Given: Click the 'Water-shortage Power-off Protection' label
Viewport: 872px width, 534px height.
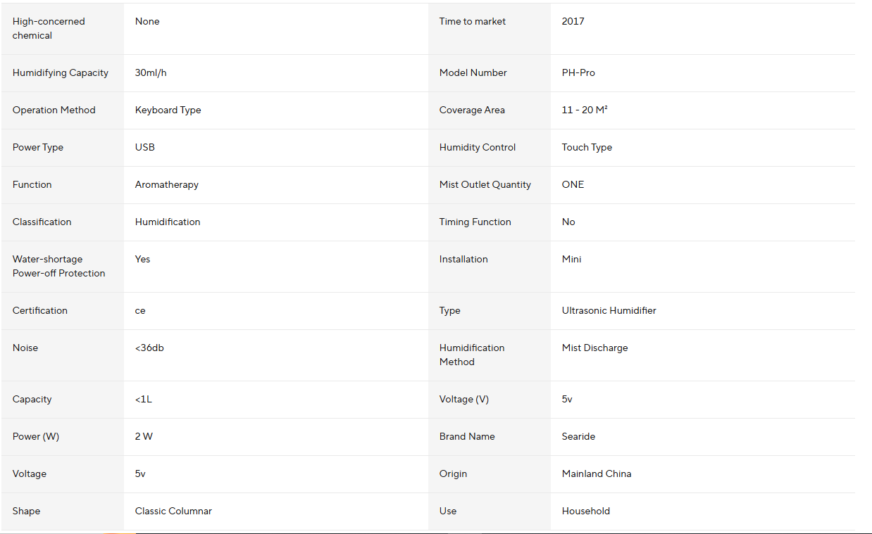Looking at the screenshot, I should pos(58,267).
